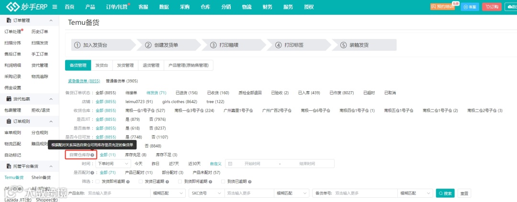
Task: Switch to 产品管理(原销售管理) tab
Action: click(188, 65)
